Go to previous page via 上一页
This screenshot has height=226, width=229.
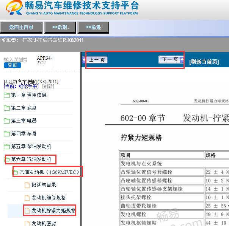pos(95,60)
